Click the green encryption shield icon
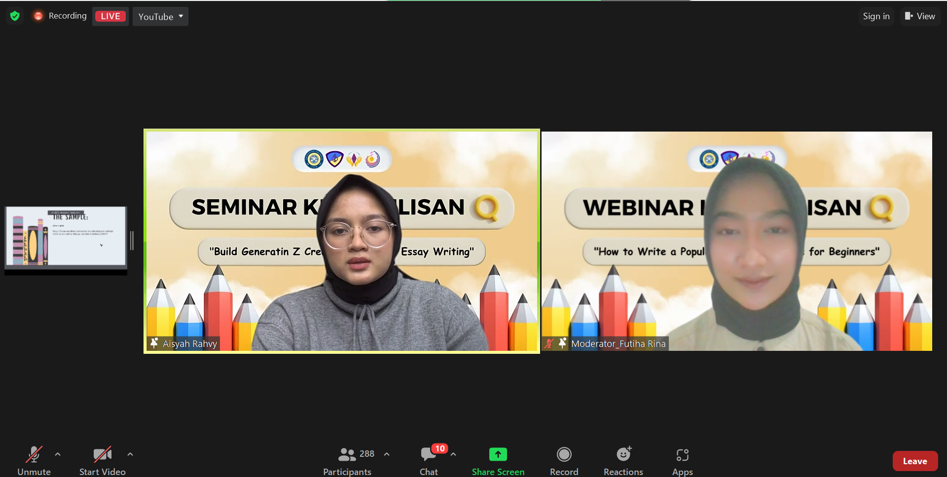Image resolution: width=947 pixels, height=477 pixels. pyautogui.click(x=15, y=16)
